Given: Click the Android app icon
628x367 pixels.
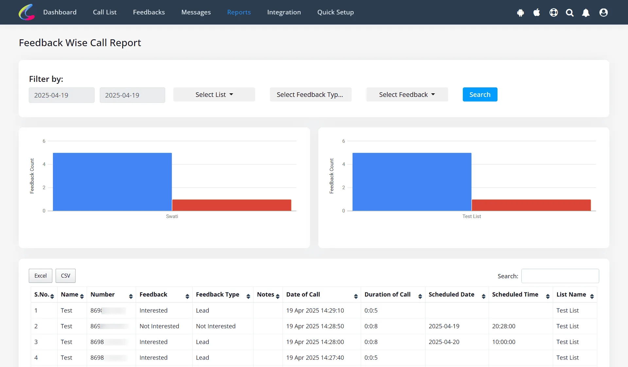Looking at the screenshot, I should [520, 12].
